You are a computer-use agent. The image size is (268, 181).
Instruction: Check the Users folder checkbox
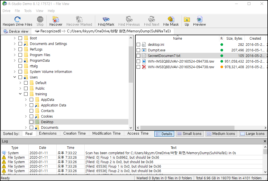(20, 77)
